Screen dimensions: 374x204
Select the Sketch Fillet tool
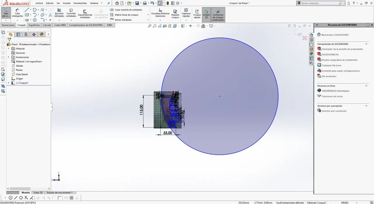42,20
